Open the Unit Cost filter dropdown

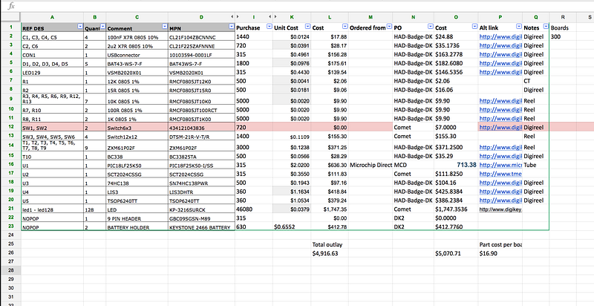tap(307, 27)
